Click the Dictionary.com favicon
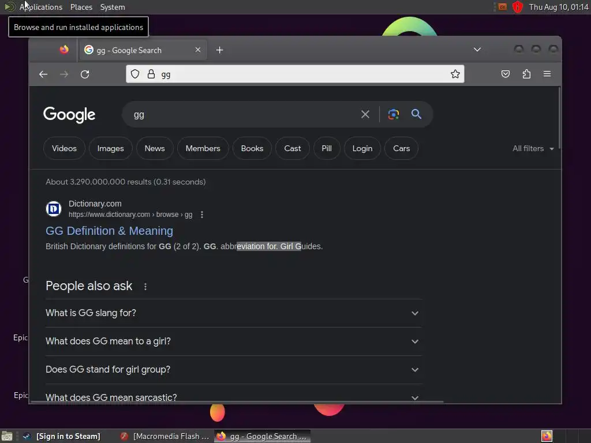 pos(54,209)
